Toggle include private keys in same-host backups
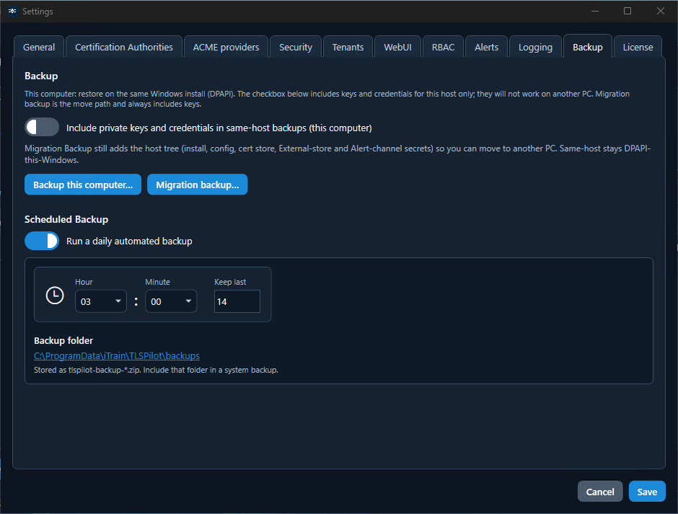Screen dimensions: 678x514 [42, 128]
